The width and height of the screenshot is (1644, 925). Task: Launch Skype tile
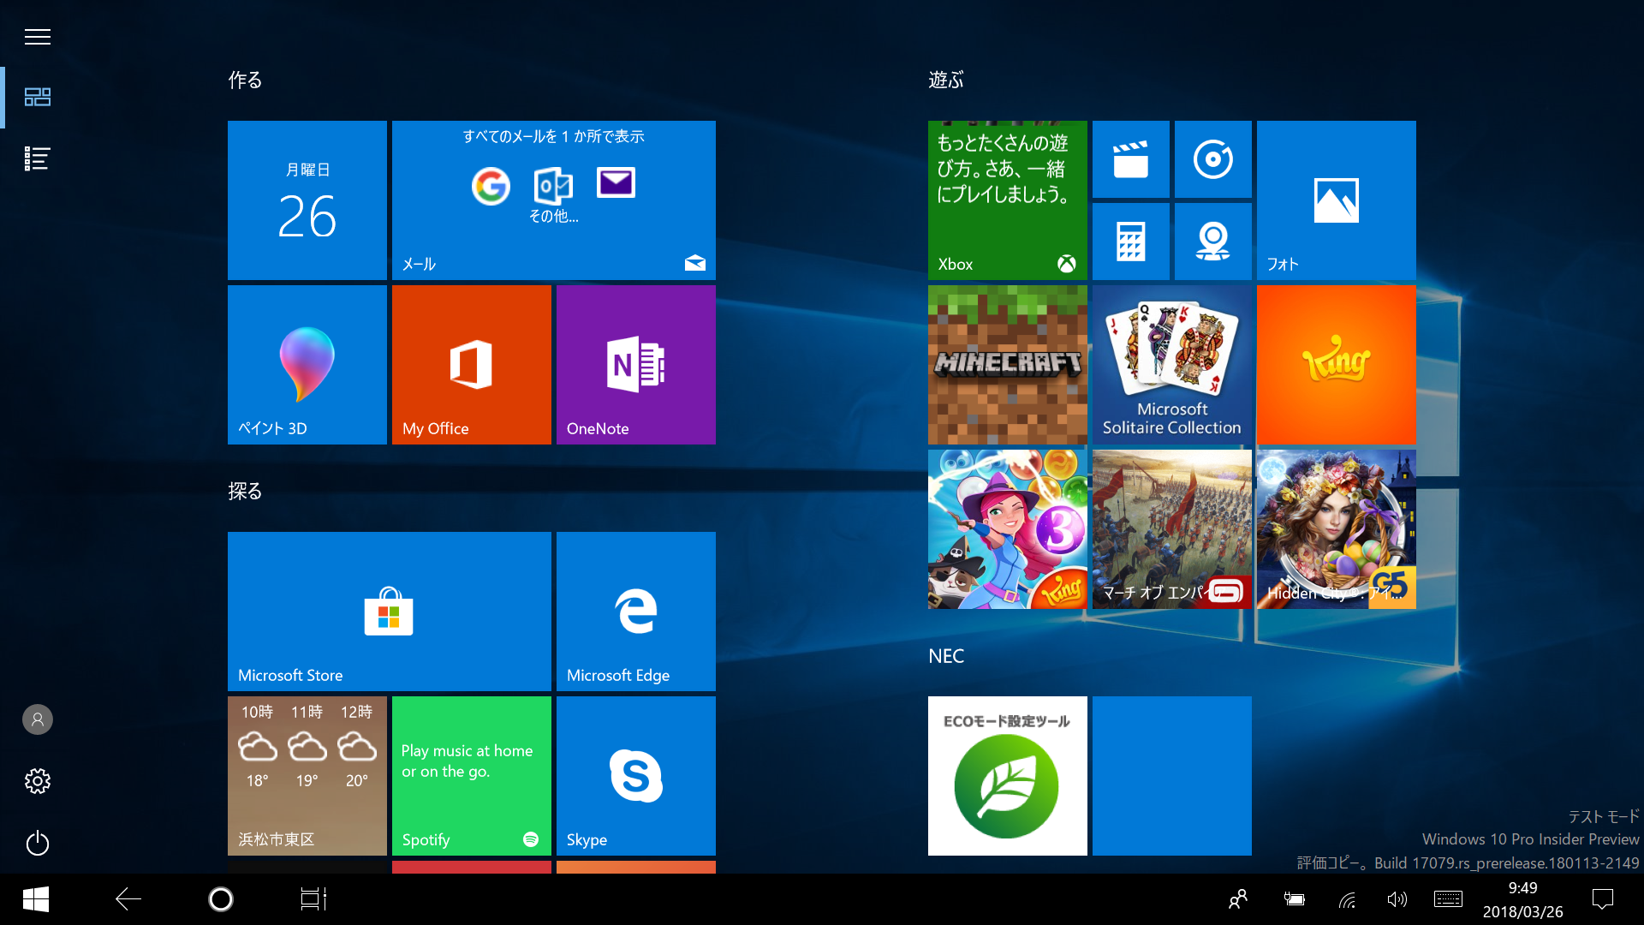[636, 776]
